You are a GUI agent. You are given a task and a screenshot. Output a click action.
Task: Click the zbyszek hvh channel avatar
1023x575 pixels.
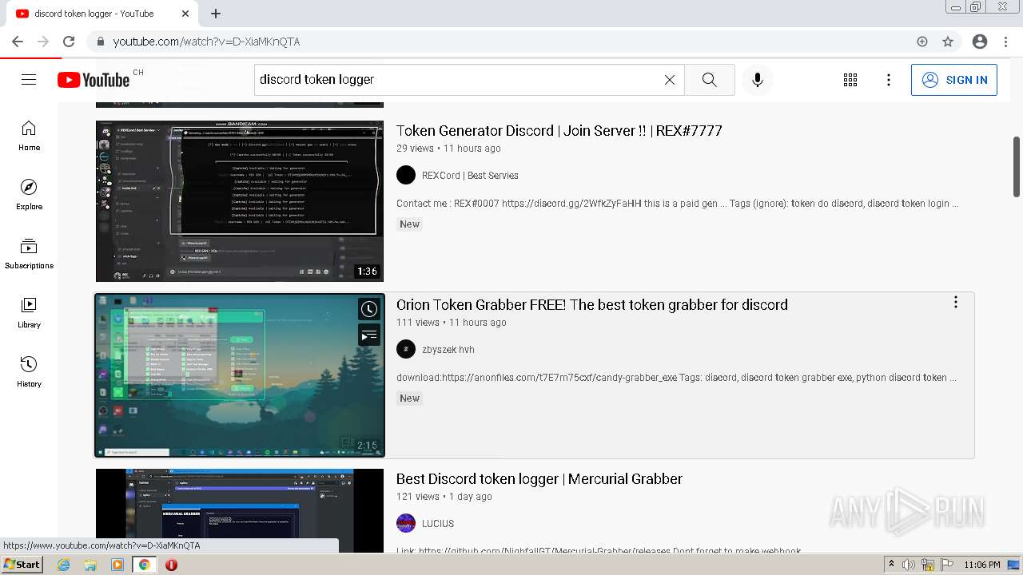406,349
